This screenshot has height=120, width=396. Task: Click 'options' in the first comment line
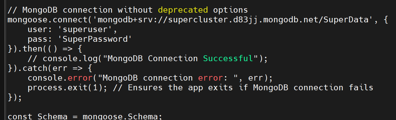click(230, 10)
